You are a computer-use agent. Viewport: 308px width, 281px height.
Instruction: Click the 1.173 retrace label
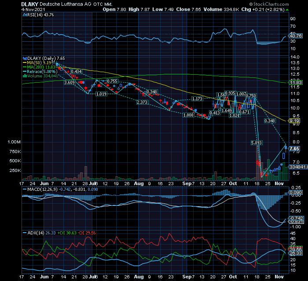coord(197,99)
